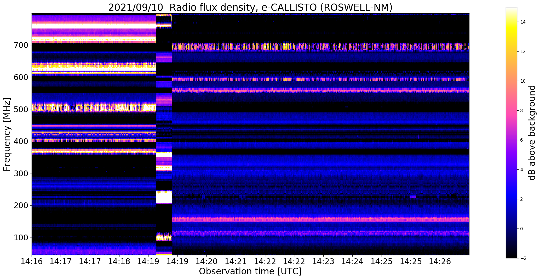
Task: Click the 14:16 time tick label
Action: coord(32,261)
